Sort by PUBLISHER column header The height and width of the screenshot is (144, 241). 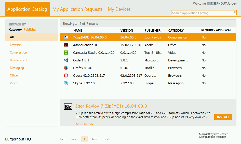click(152, 31)
